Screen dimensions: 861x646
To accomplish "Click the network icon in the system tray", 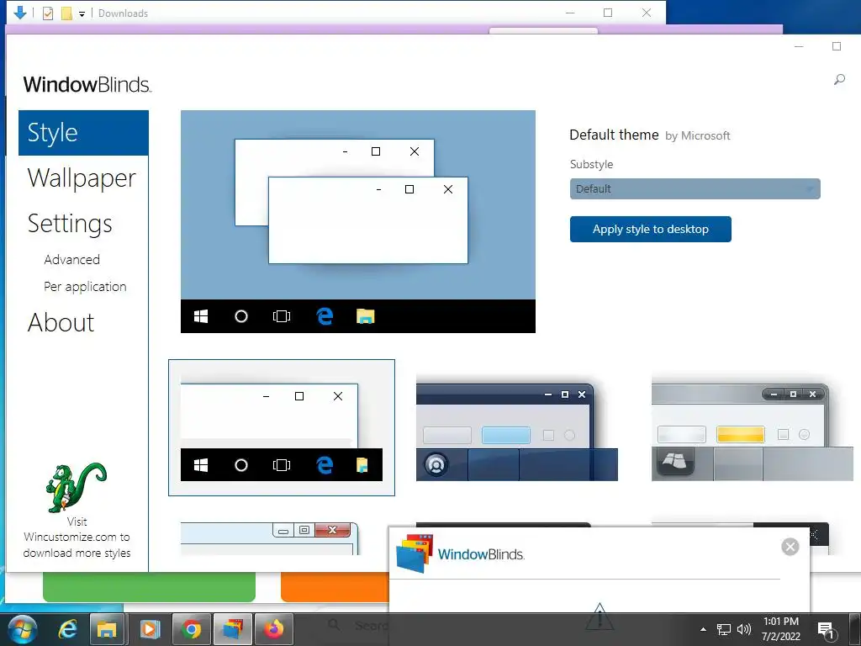I will click(x=724, y=629).
